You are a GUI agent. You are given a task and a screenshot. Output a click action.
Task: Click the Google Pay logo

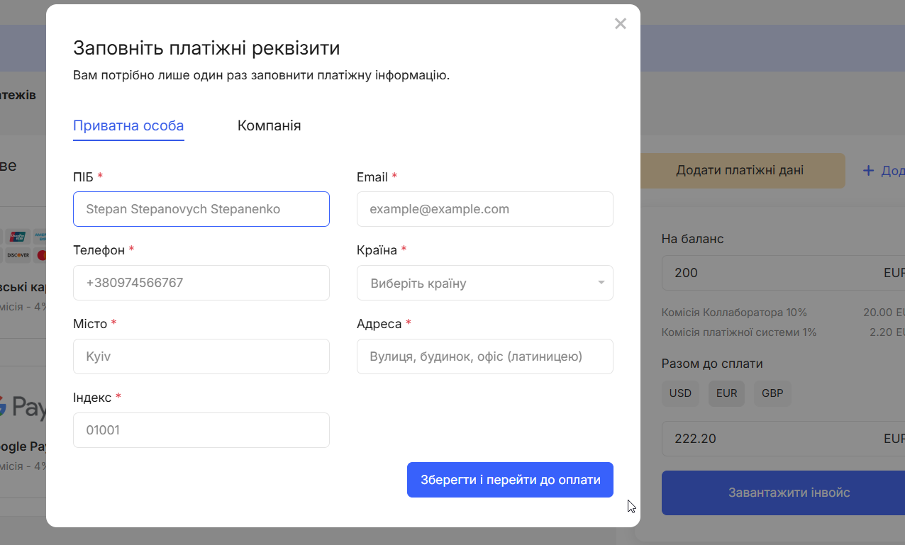point(25,408)
